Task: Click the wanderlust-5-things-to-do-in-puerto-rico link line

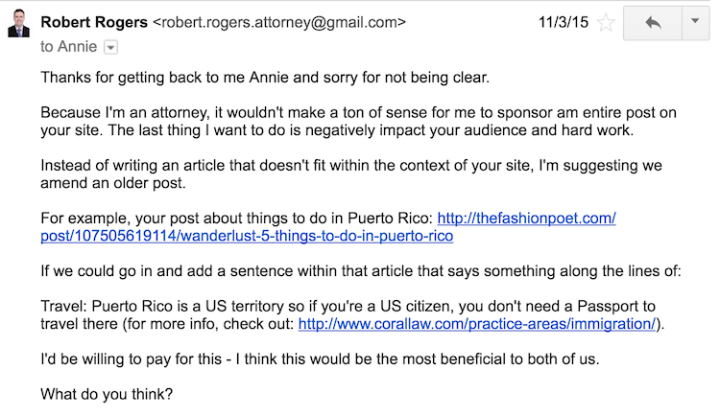Action: pos(247,236)
